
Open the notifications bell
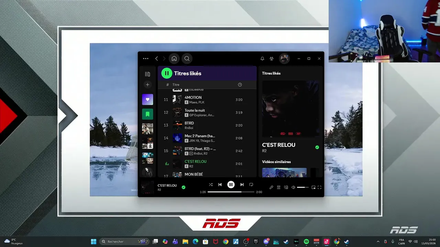(262, 59)
